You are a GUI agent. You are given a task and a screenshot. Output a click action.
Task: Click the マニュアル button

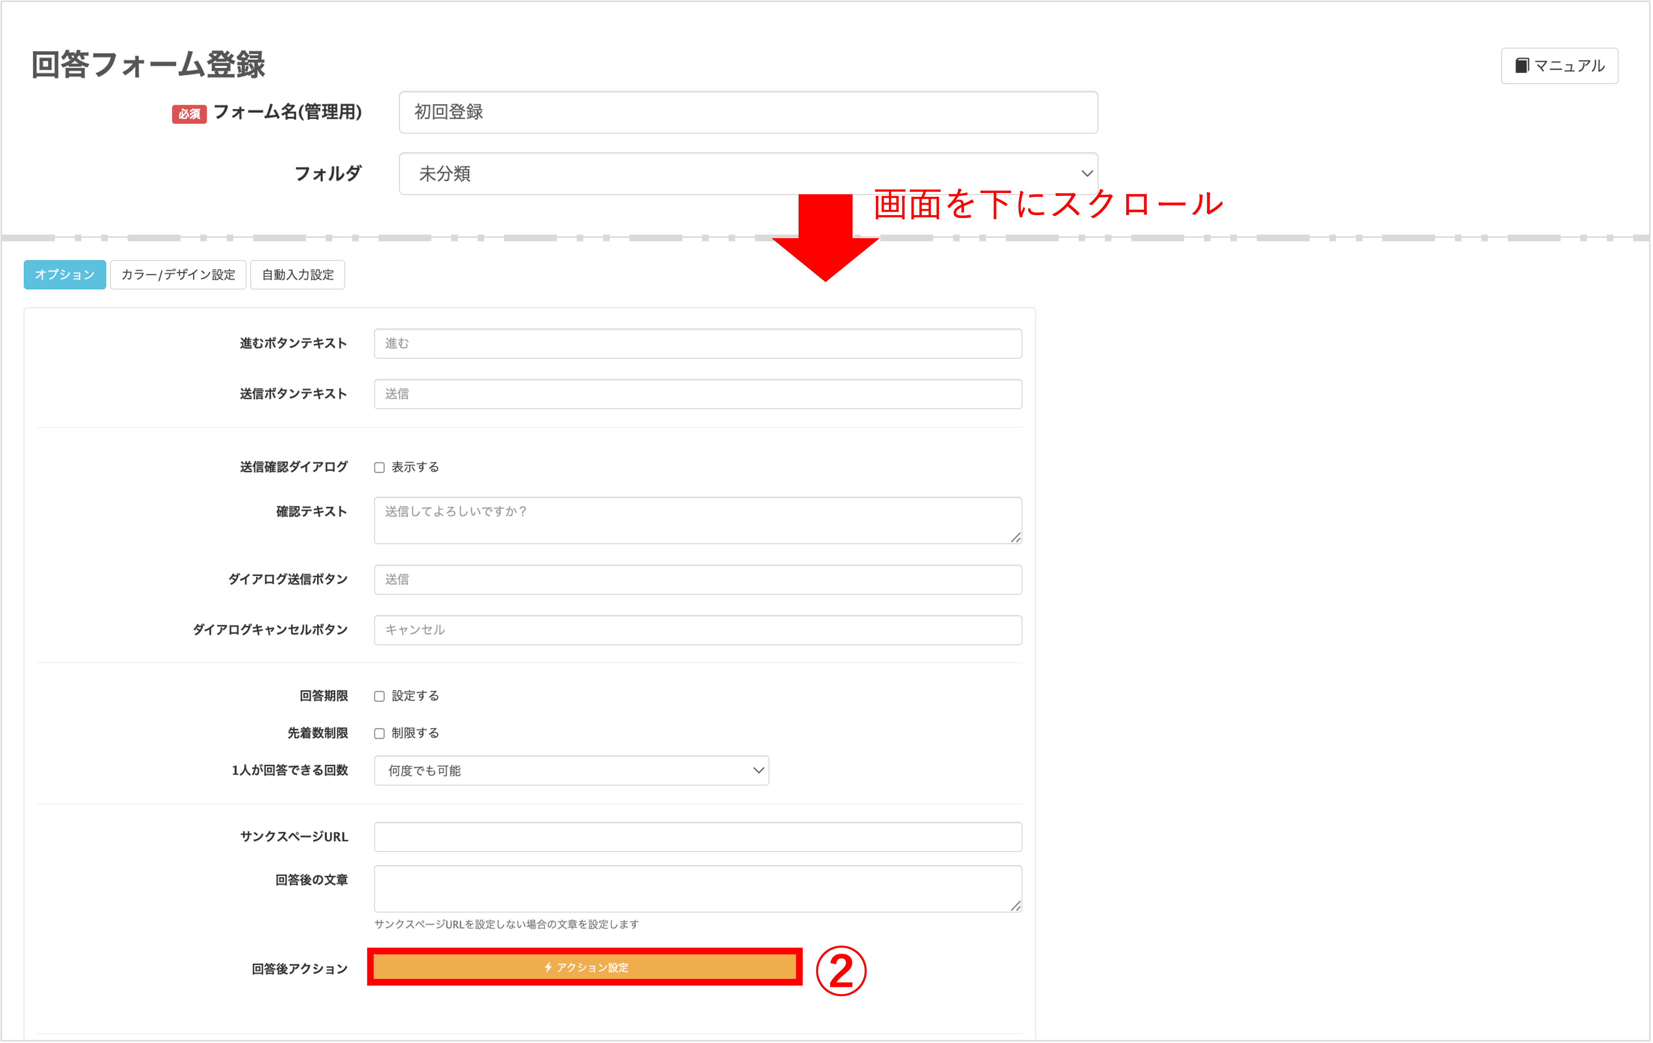[1559, 65]
